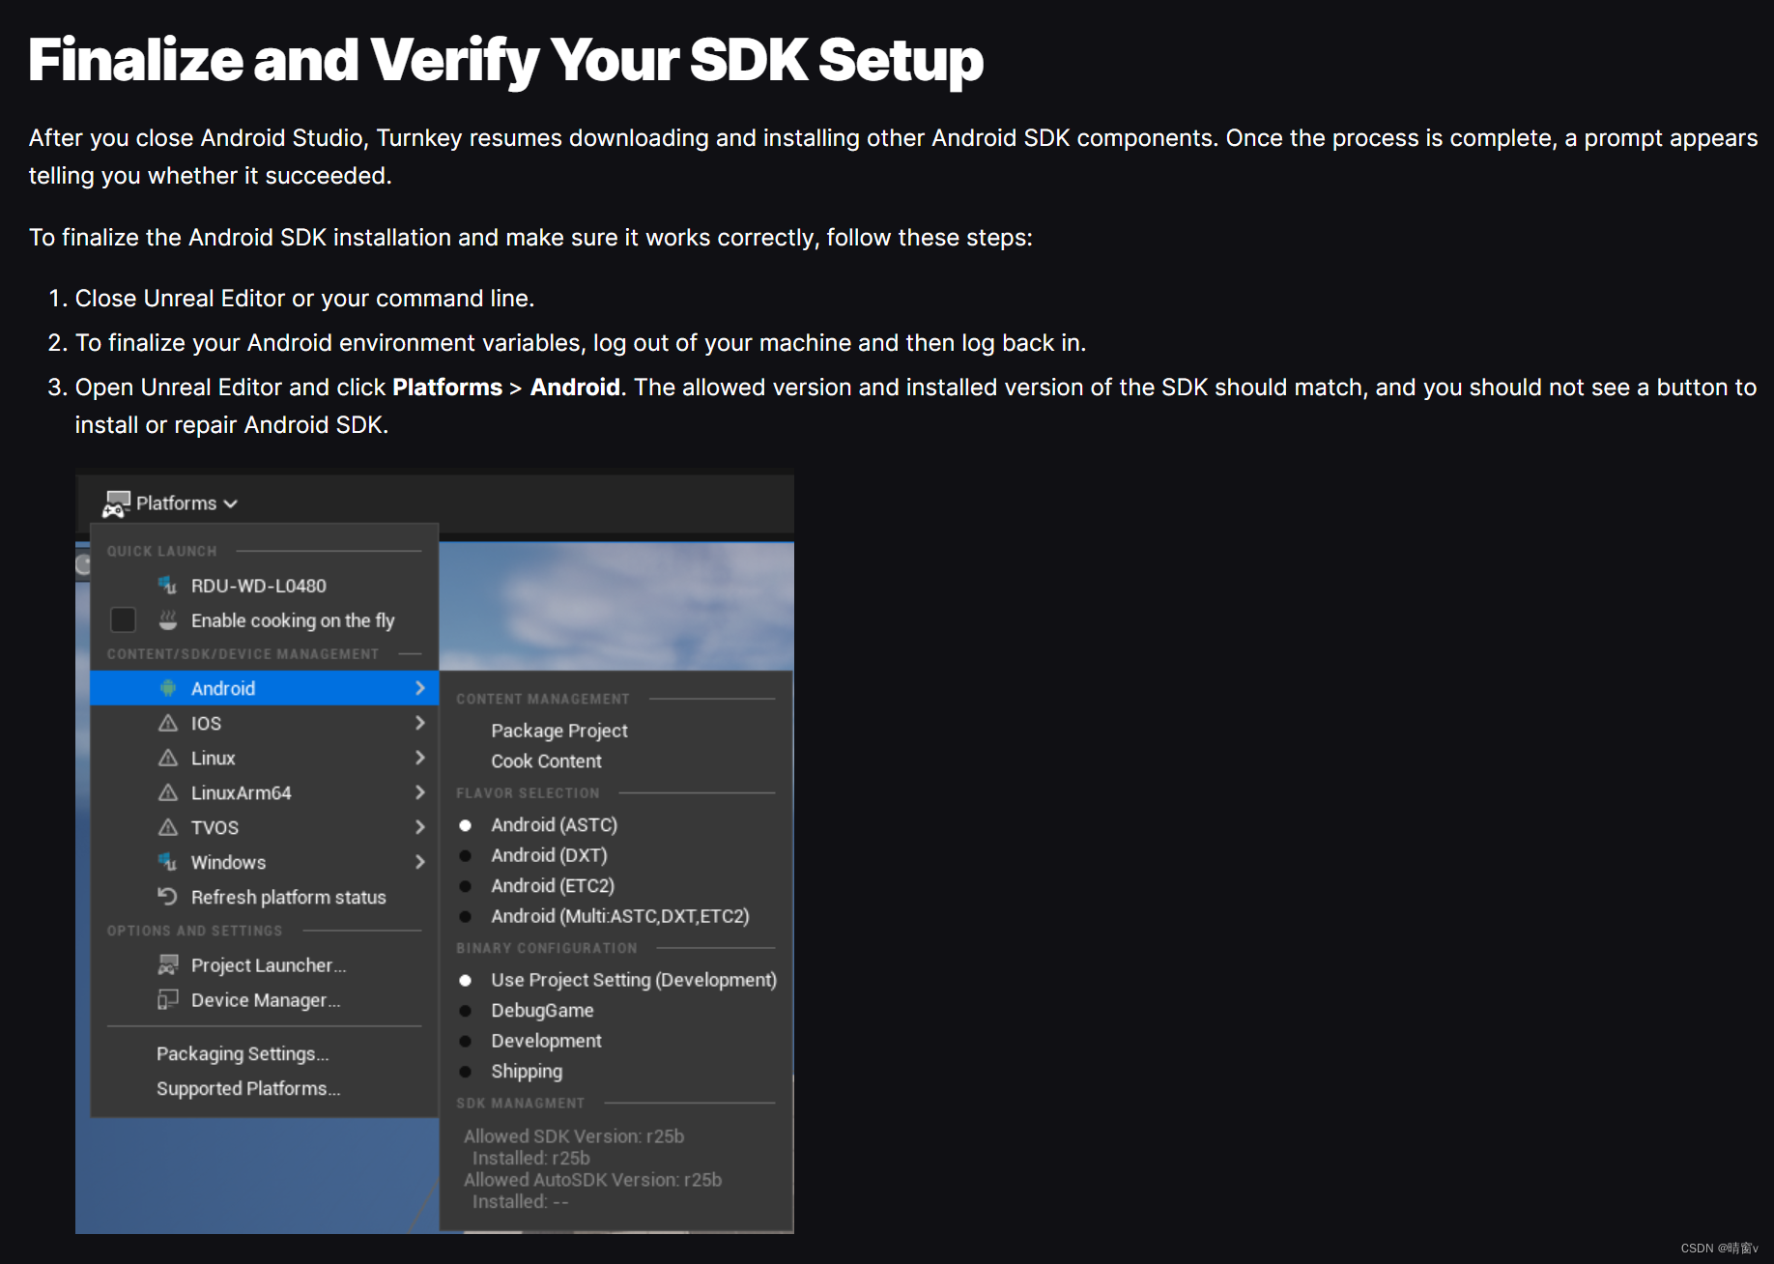Viewport: 1774px width, 1264px height.
Task: Open Supported Platforms...
Action: pos(248,1088)
